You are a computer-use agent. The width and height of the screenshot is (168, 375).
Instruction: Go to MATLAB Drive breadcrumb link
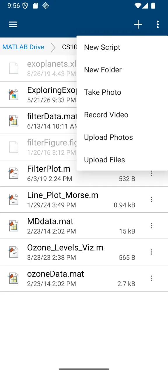click(x=23, y=47)
